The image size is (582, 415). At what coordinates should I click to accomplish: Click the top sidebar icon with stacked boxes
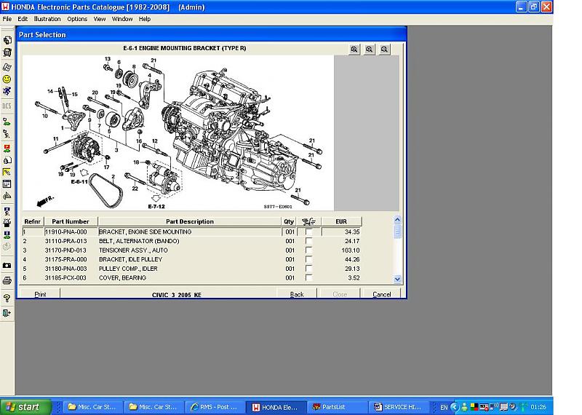coord(7,41)
